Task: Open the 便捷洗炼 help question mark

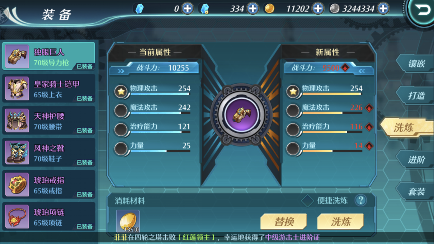Action: [361, 200]
